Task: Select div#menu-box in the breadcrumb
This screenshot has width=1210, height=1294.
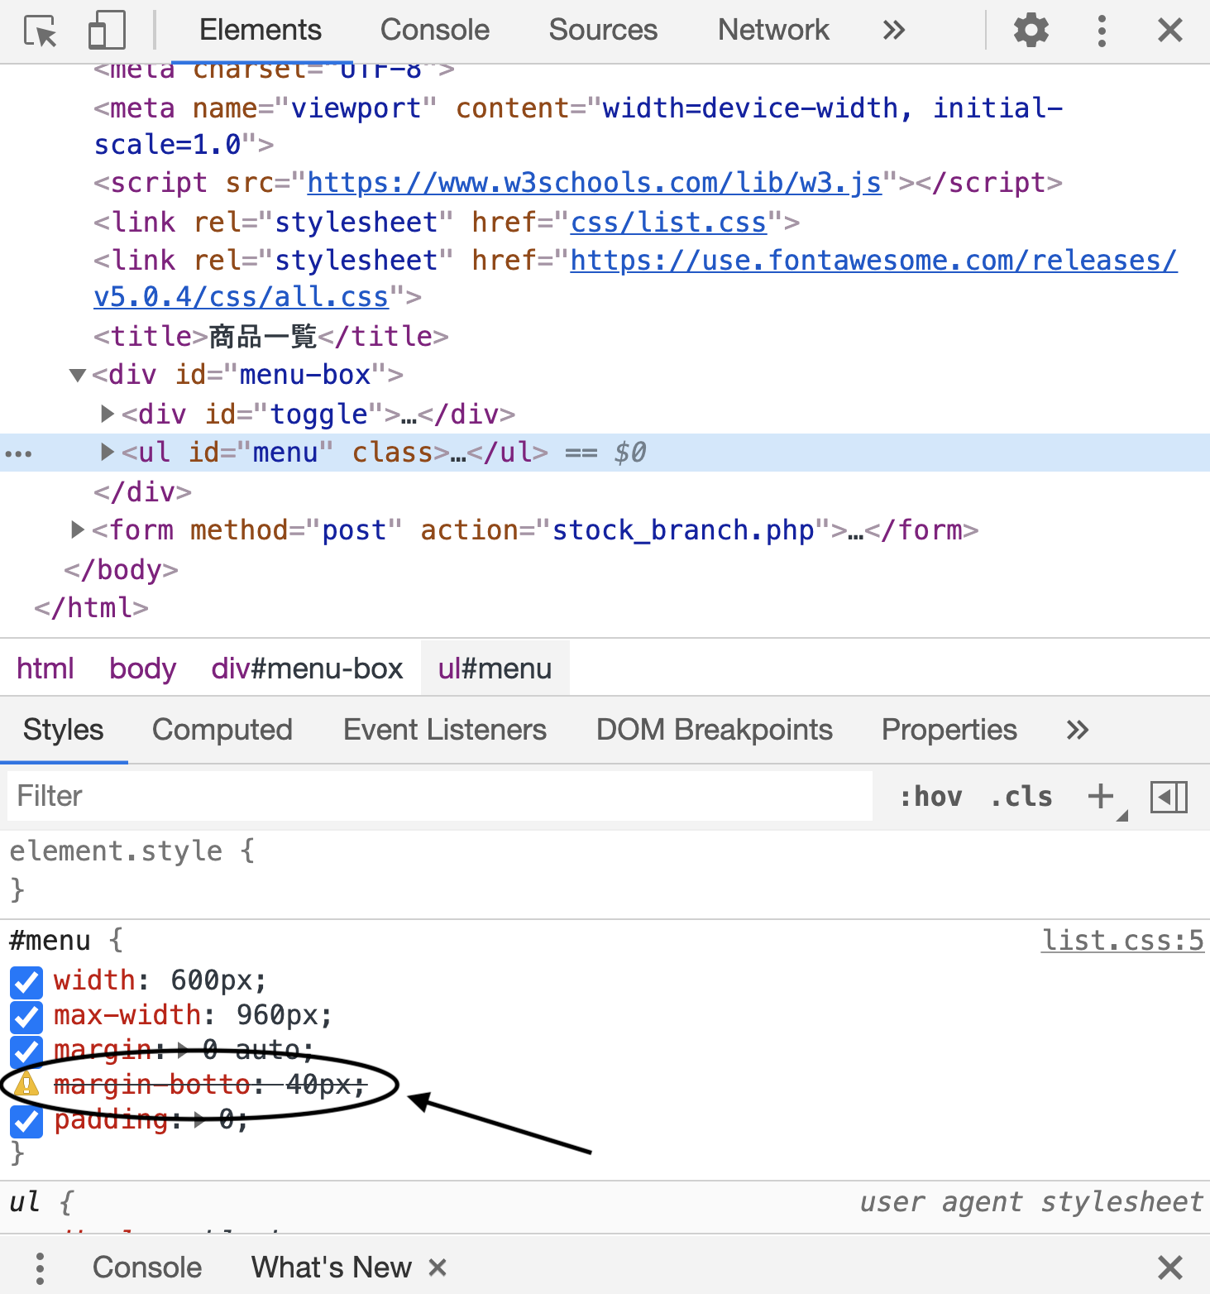Action: [x=307, y=669]
